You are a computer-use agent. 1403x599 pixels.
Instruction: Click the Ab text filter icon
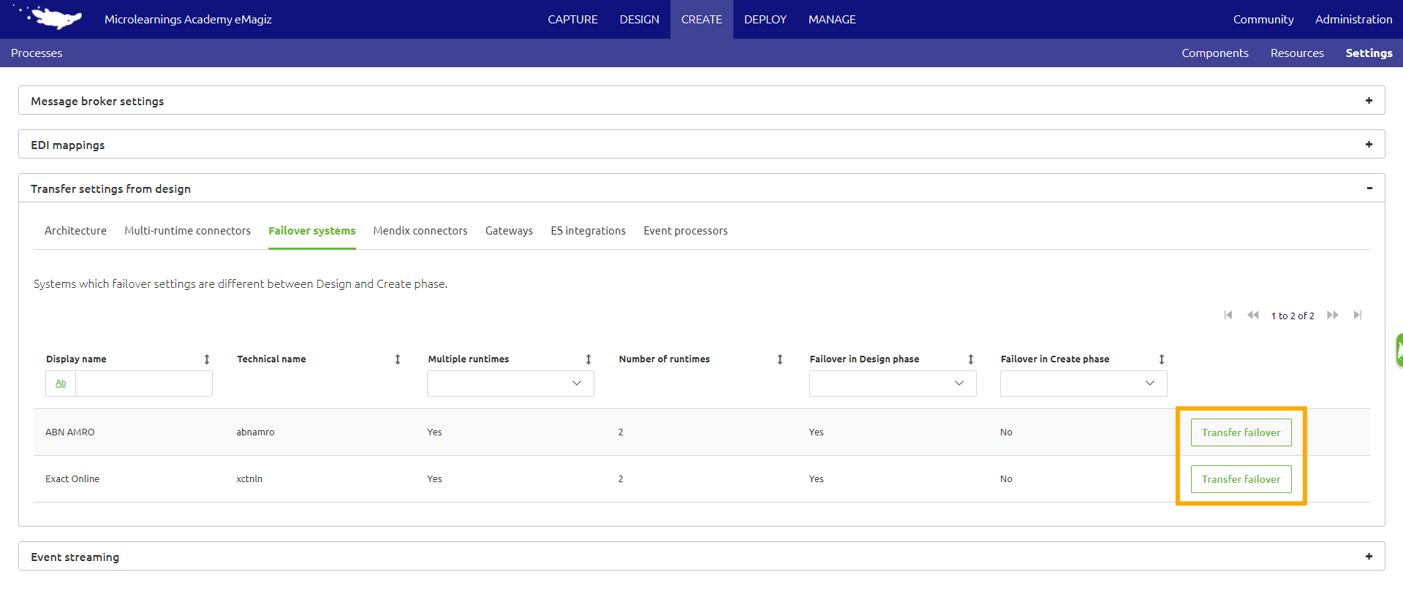tap(61, 384)
